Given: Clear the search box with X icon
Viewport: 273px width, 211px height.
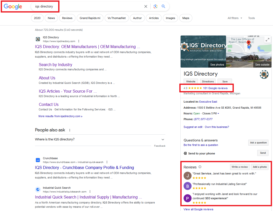Looking at the screenshot, I should (146, 7).
